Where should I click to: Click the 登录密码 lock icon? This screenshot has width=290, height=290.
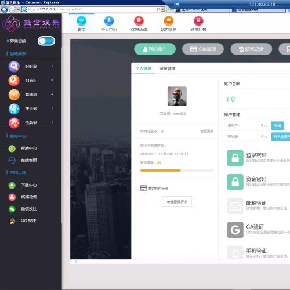235,158
